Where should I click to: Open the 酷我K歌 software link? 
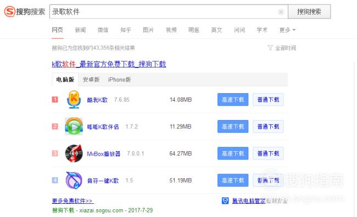point(97,100)
